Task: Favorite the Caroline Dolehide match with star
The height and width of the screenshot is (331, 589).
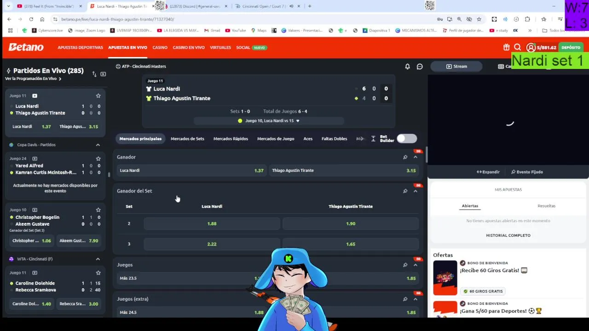Action: [x=98, y=273]
